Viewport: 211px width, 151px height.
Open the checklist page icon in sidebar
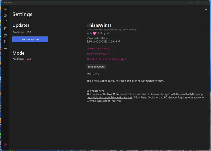point(5,28)
